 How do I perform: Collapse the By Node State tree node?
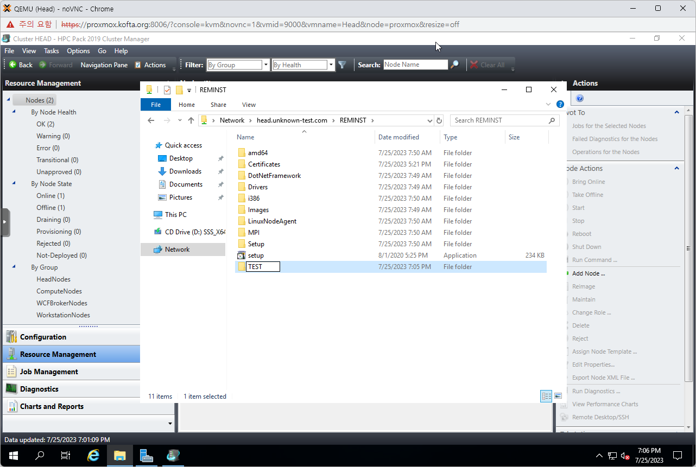pos(14,184)
